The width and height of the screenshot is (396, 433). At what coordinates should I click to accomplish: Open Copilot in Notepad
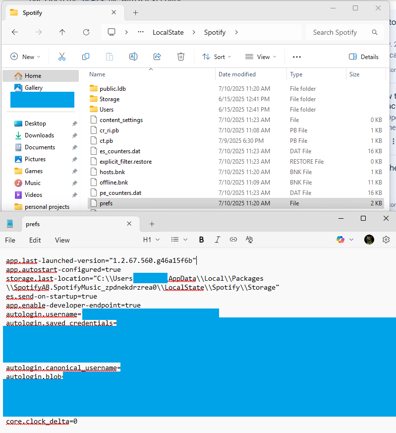[340, 240]
